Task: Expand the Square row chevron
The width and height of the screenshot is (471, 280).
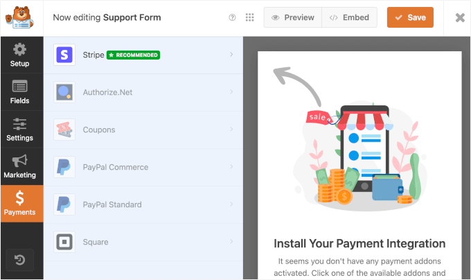Action: (231, 241)
